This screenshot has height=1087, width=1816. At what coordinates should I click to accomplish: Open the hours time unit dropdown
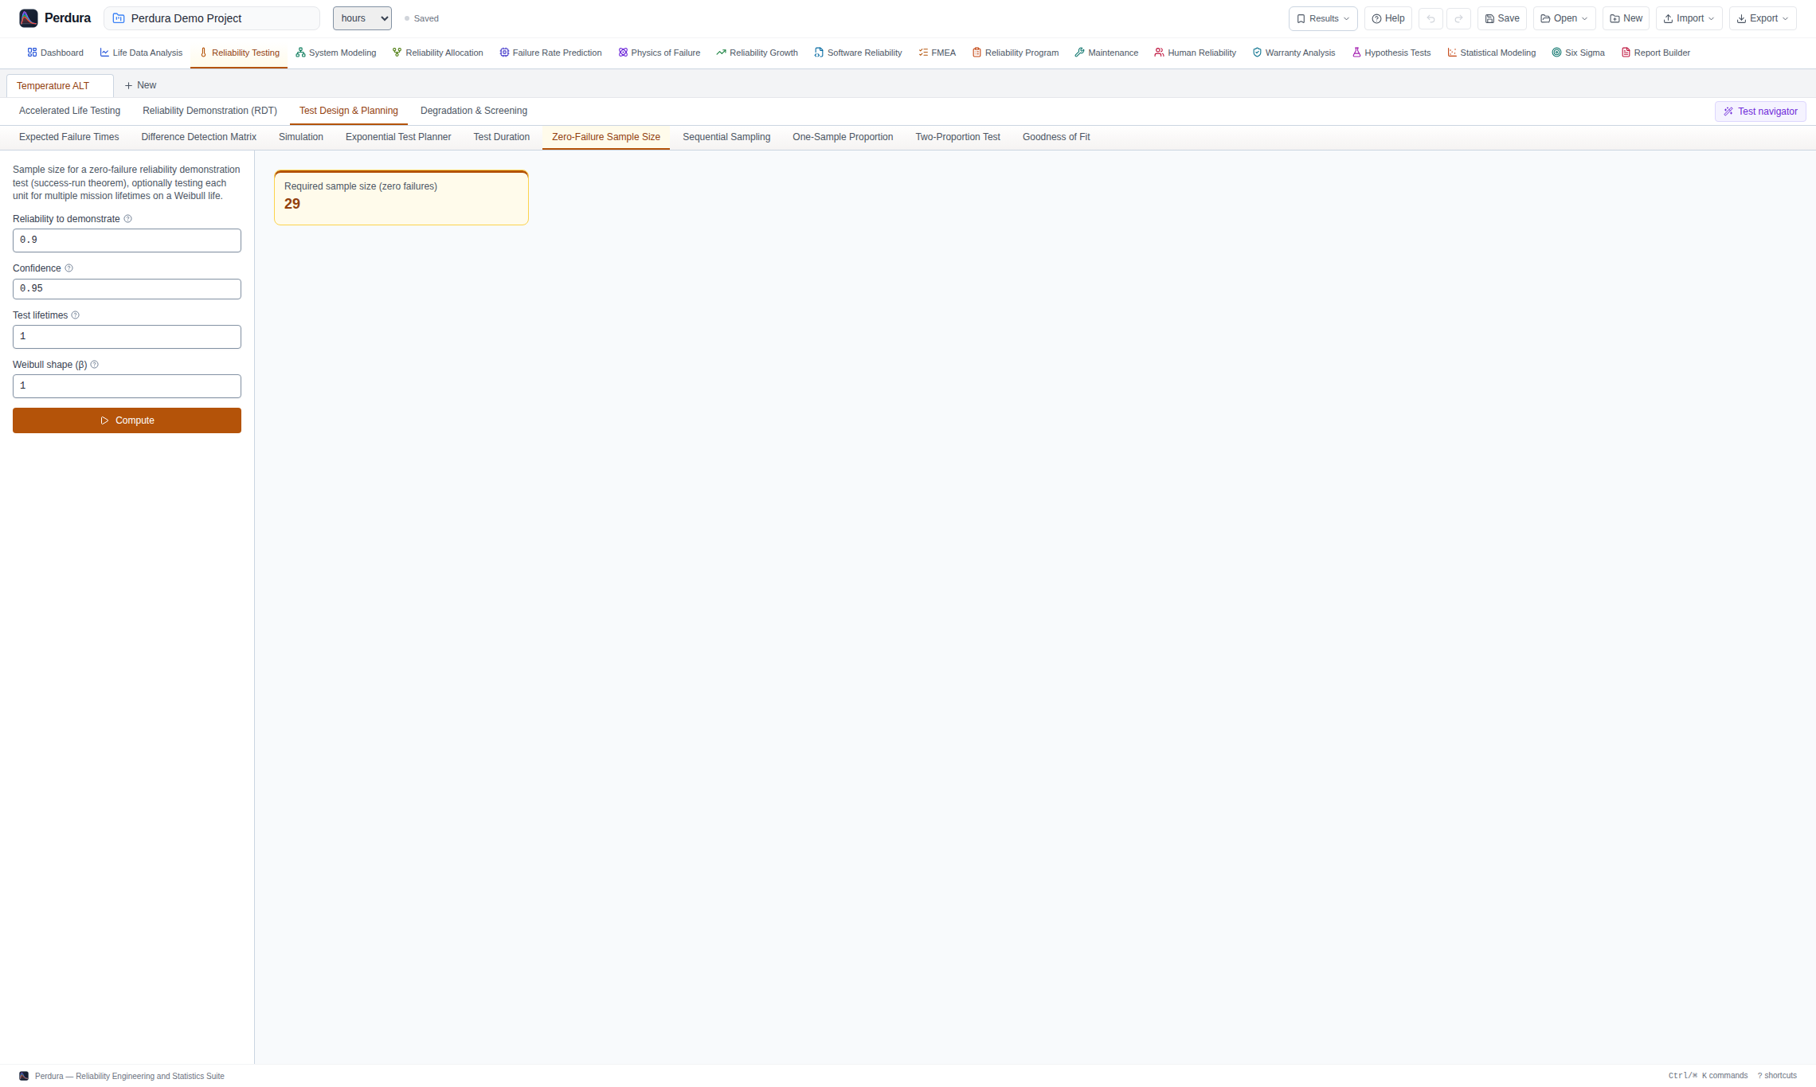click(x=362, y=18)
